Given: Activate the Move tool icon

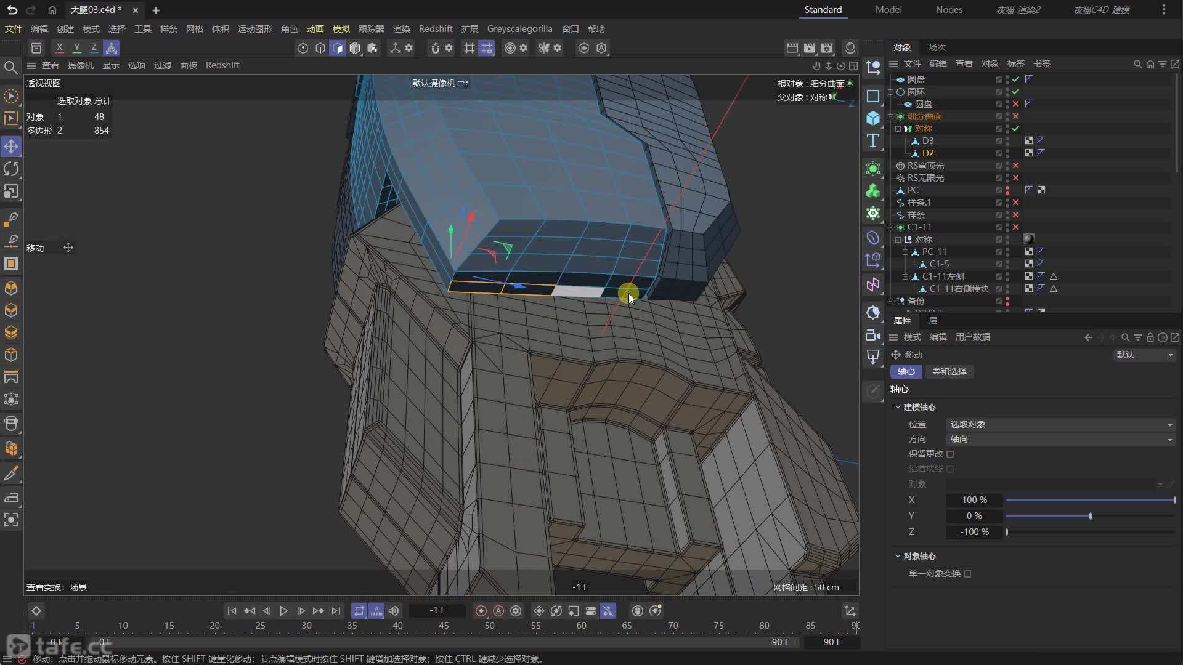Looking at the screenshot, I should pyautogui.click(x=11, y=147).
